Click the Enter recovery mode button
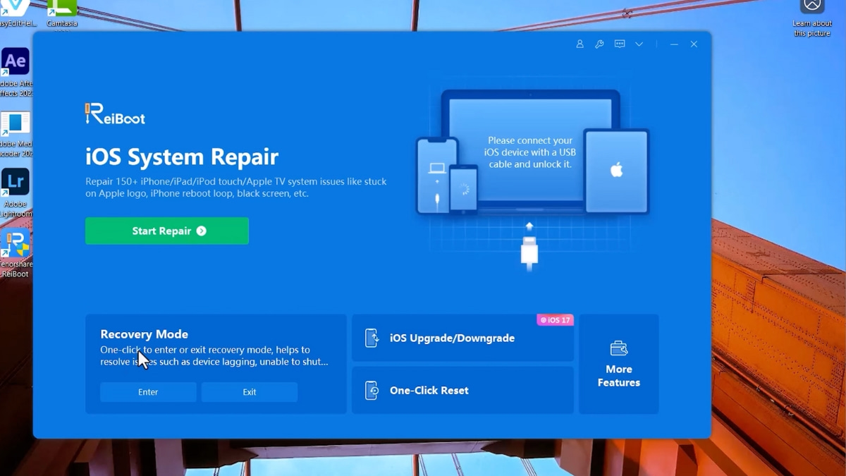846x476 pixels. click(x=148, y=392)
